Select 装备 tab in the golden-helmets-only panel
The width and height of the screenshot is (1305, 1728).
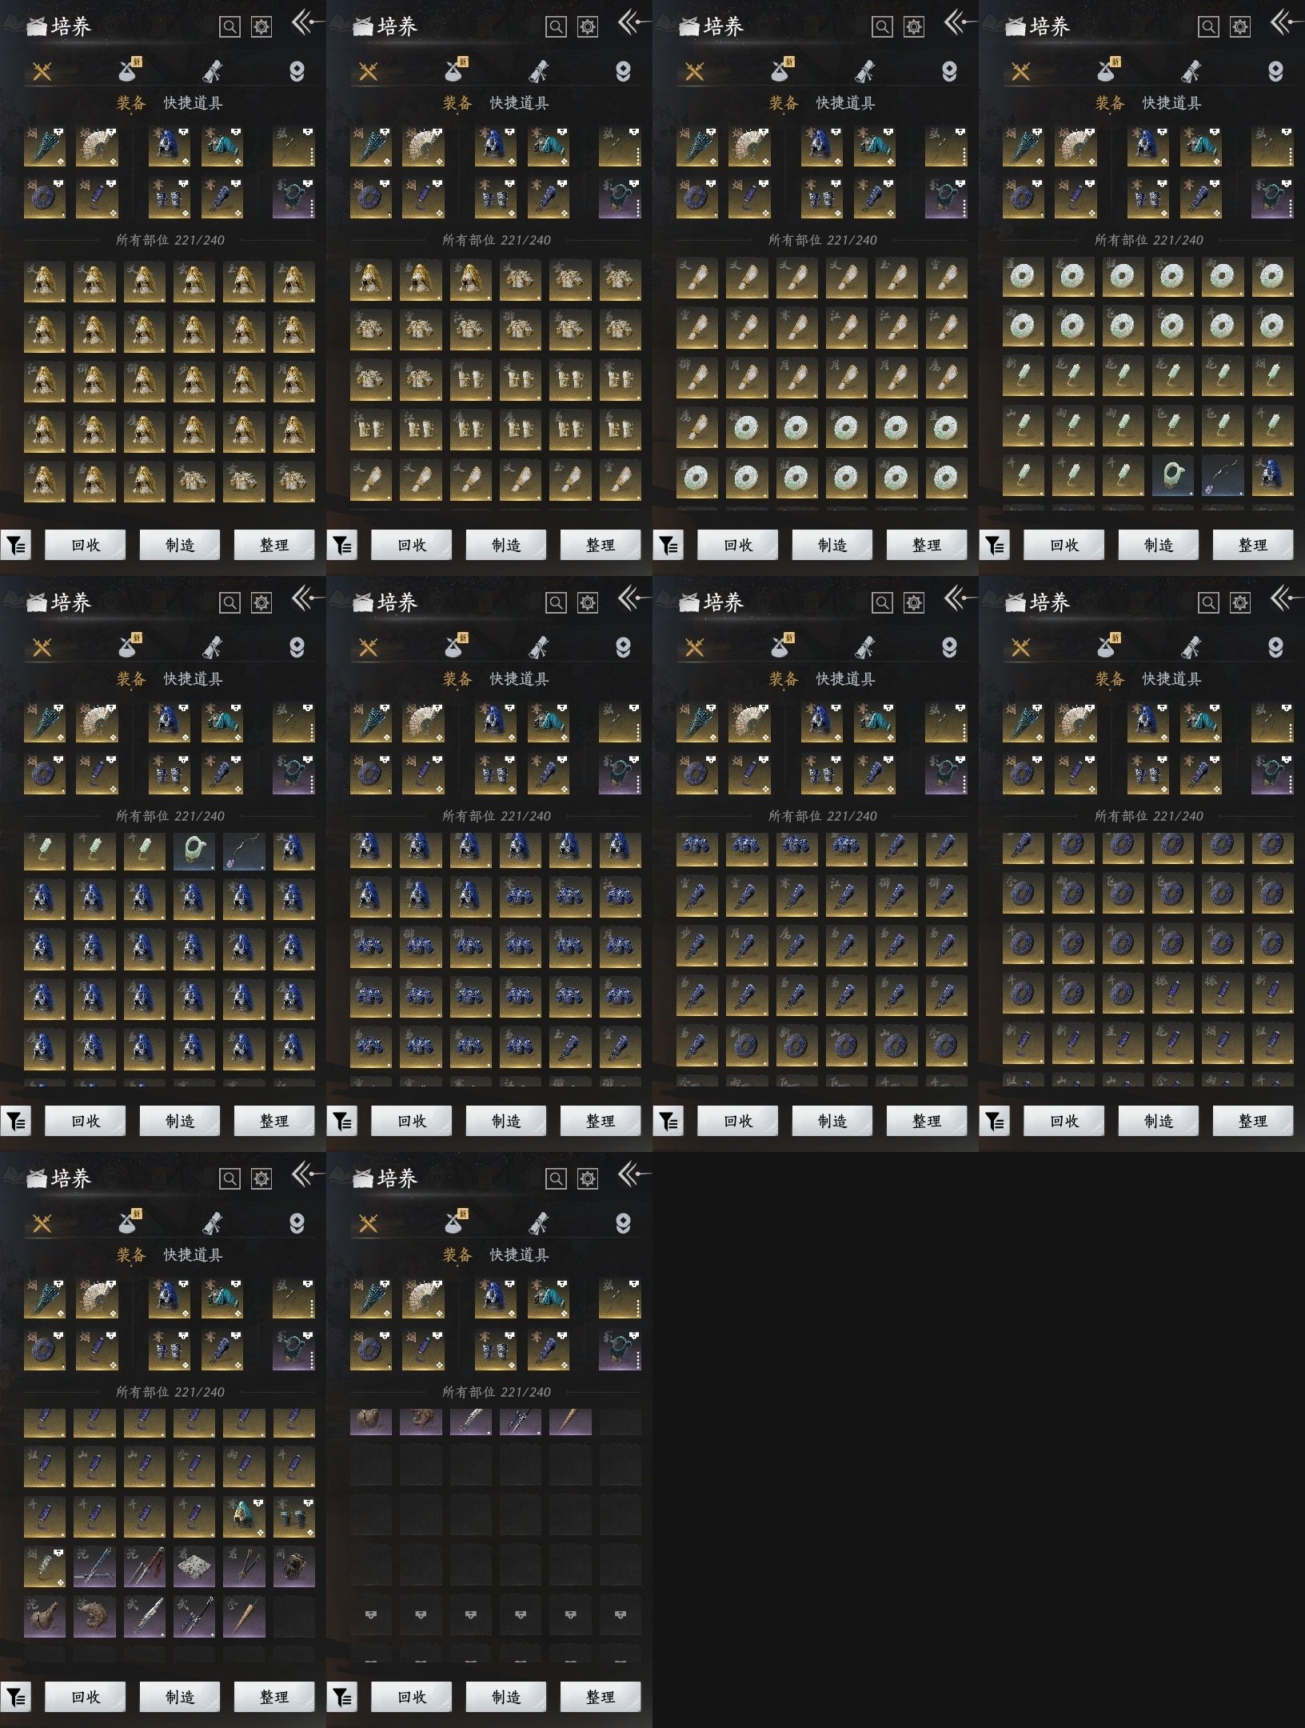pyautogui.click(x=131, y=103)
